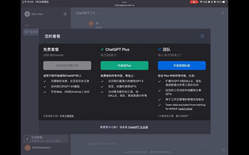Screen dimensions: 249x155
Task: Close the plan selection dialog
Action: tap(202, 36)
